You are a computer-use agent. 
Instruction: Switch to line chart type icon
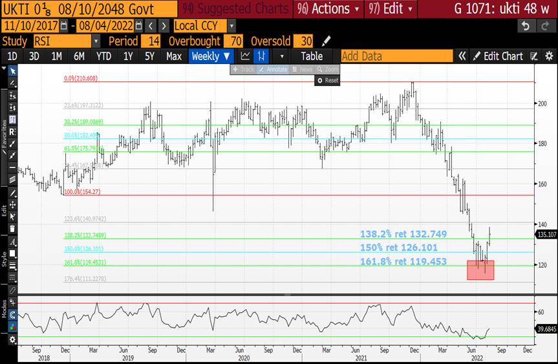click(245, 56)
